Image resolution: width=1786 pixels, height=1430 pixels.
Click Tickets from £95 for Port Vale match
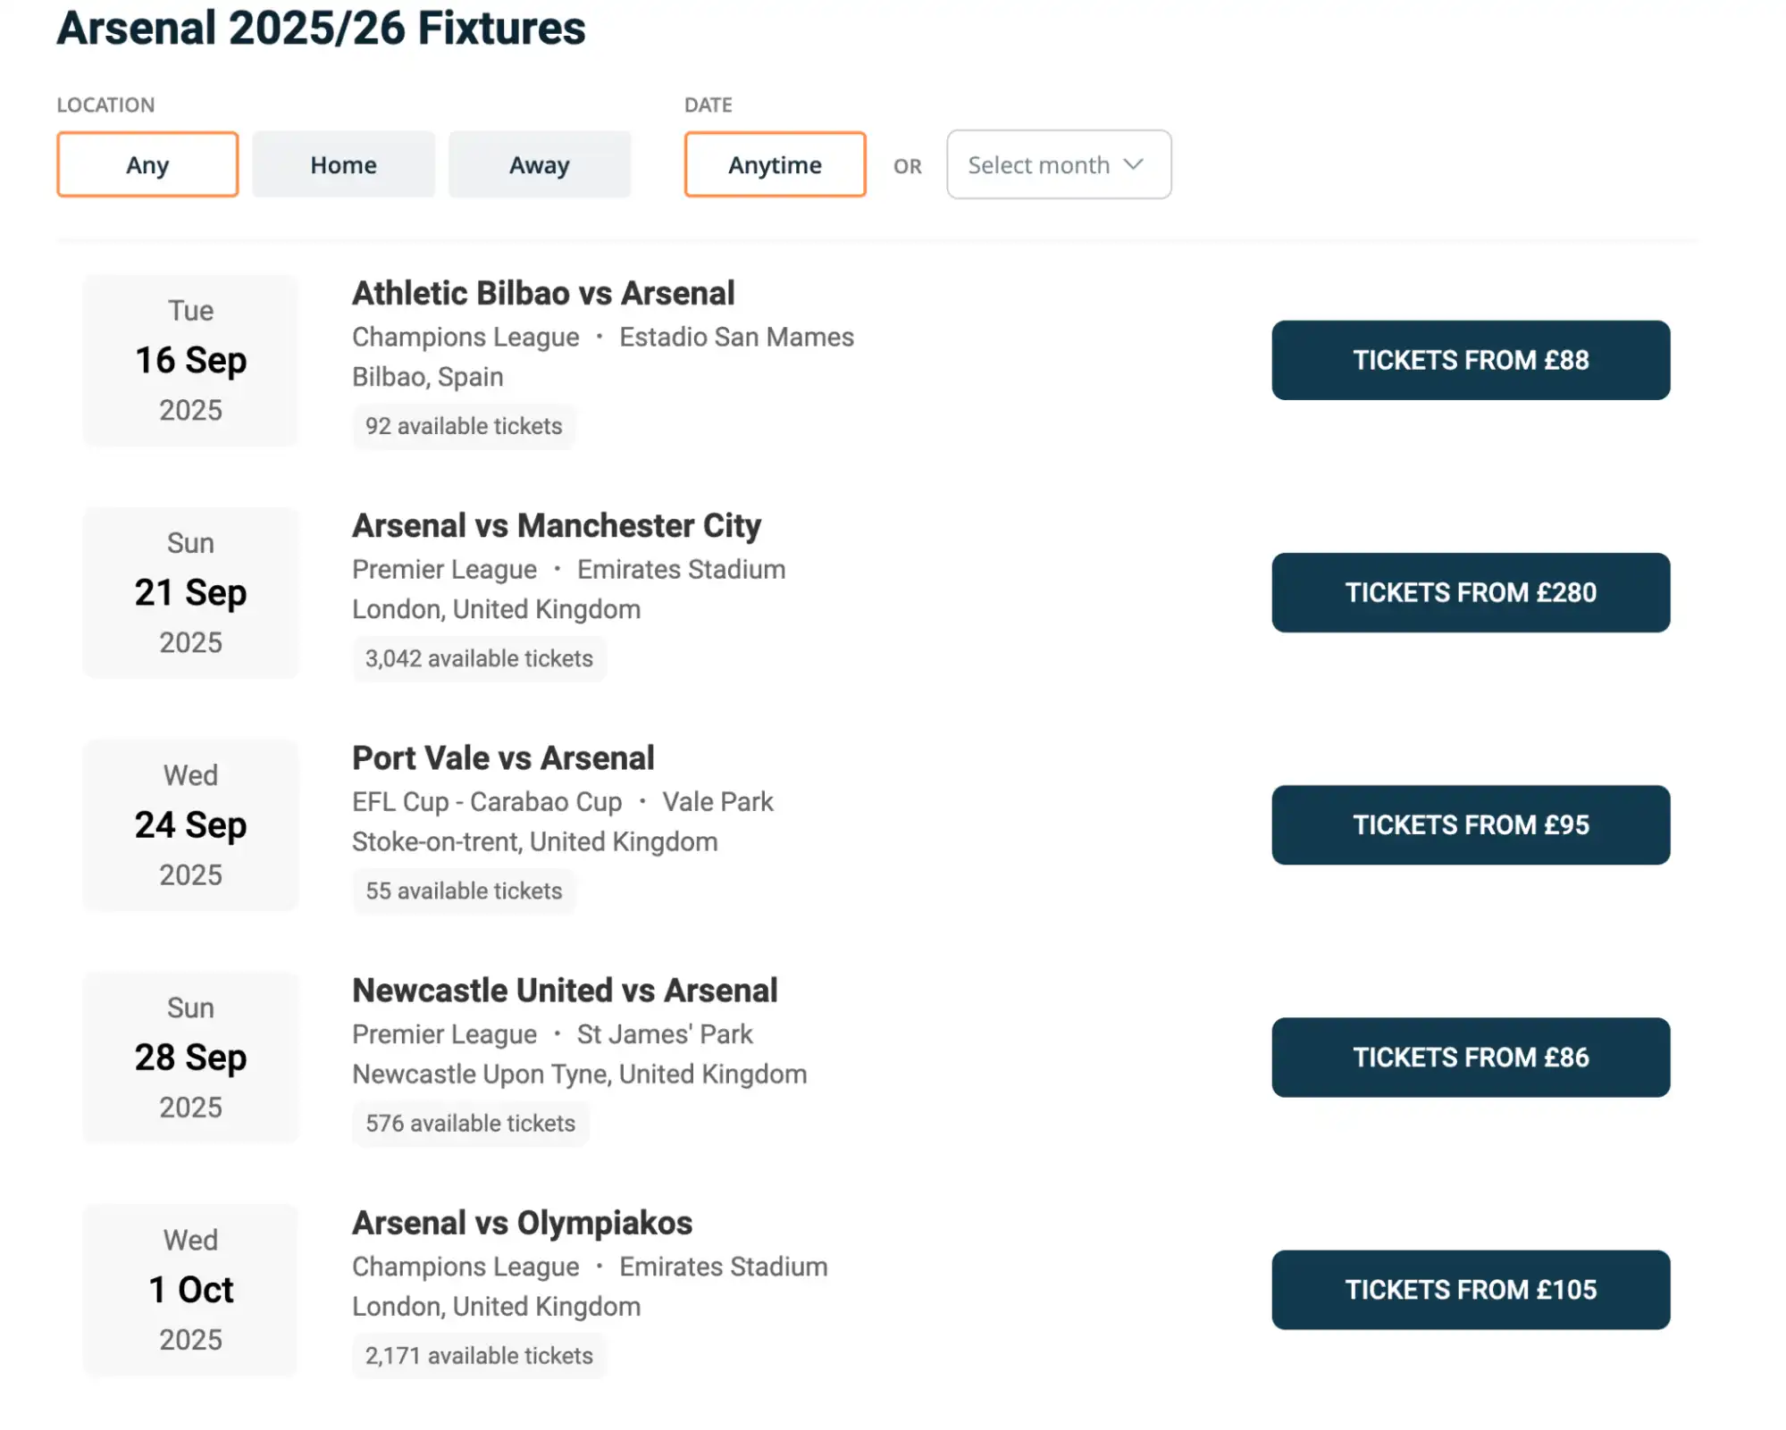(1469, 825)
